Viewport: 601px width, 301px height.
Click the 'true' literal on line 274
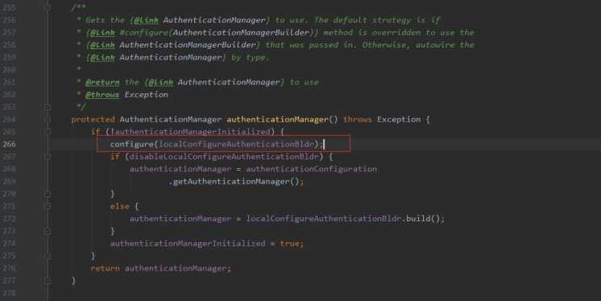(289, 243)
